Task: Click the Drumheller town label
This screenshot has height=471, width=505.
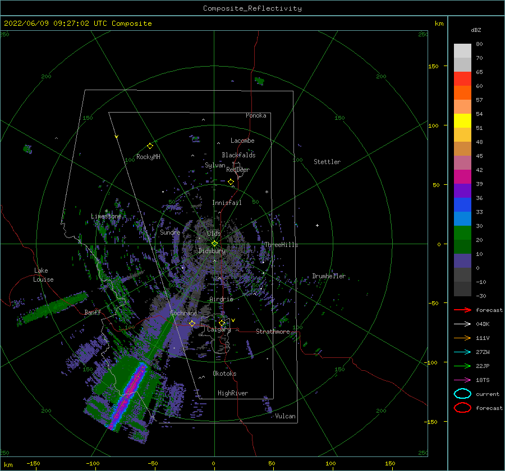Action: pos(328,276)
